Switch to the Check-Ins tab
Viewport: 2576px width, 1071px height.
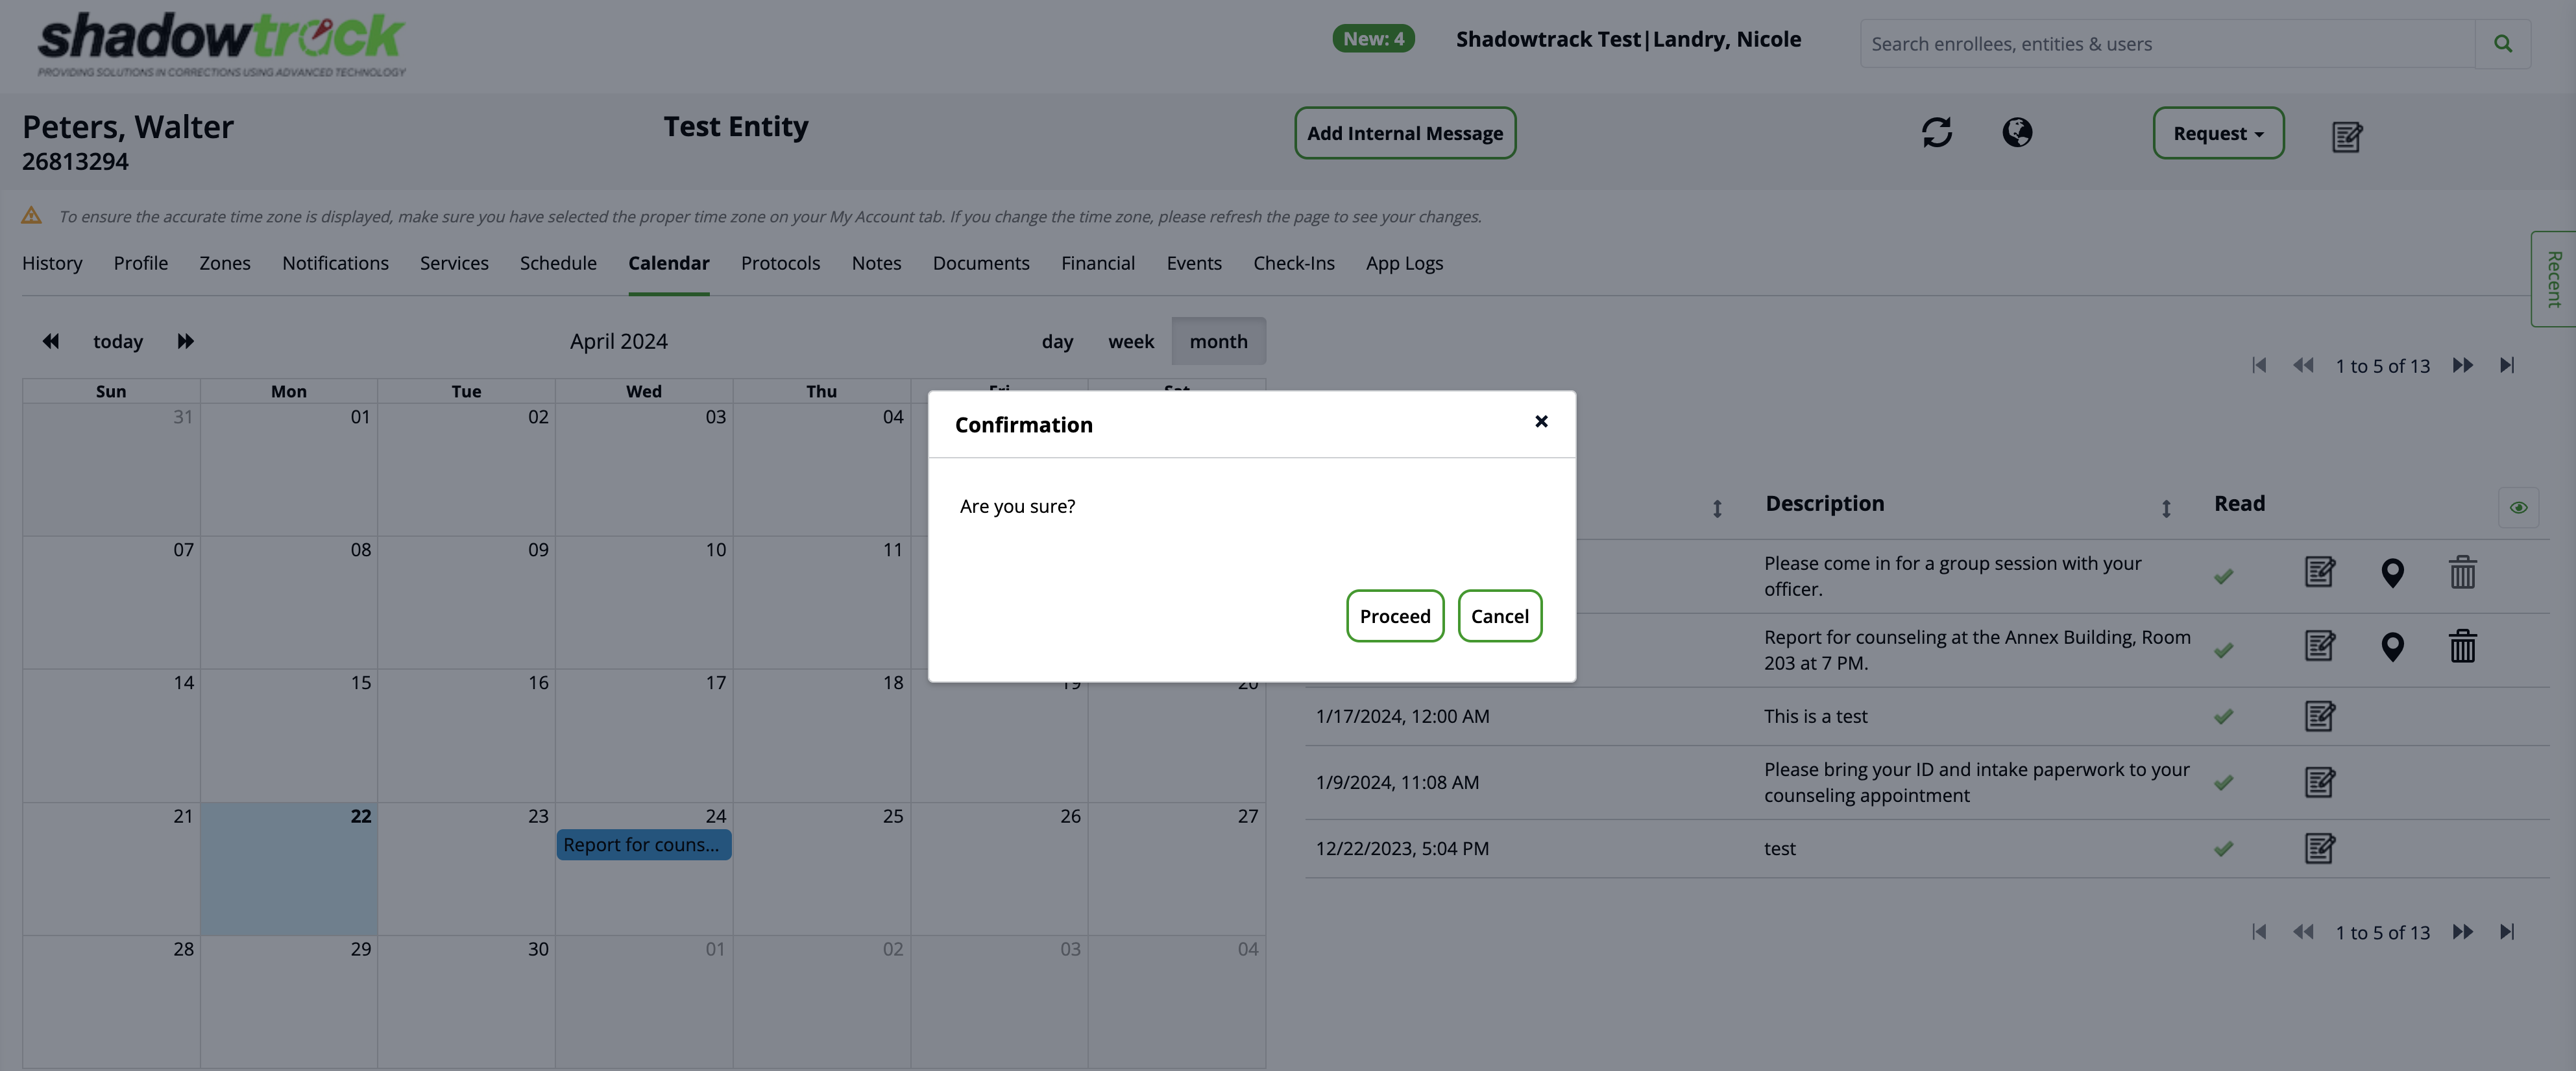tap(1293, 264)
